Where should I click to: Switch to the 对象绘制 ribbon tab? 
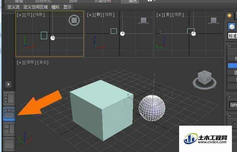pyautogui.click(x=103, y=1)
